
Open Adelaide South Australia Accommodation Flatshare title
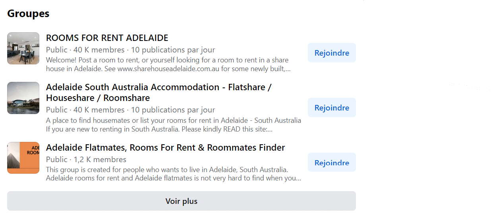coord(159,93)
